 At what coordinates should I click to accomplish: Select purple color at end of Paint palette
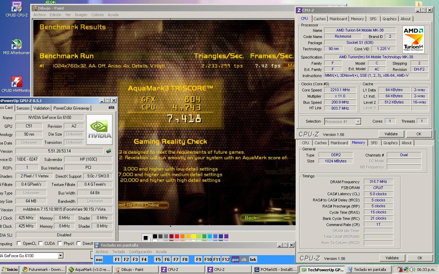(226, 236)
